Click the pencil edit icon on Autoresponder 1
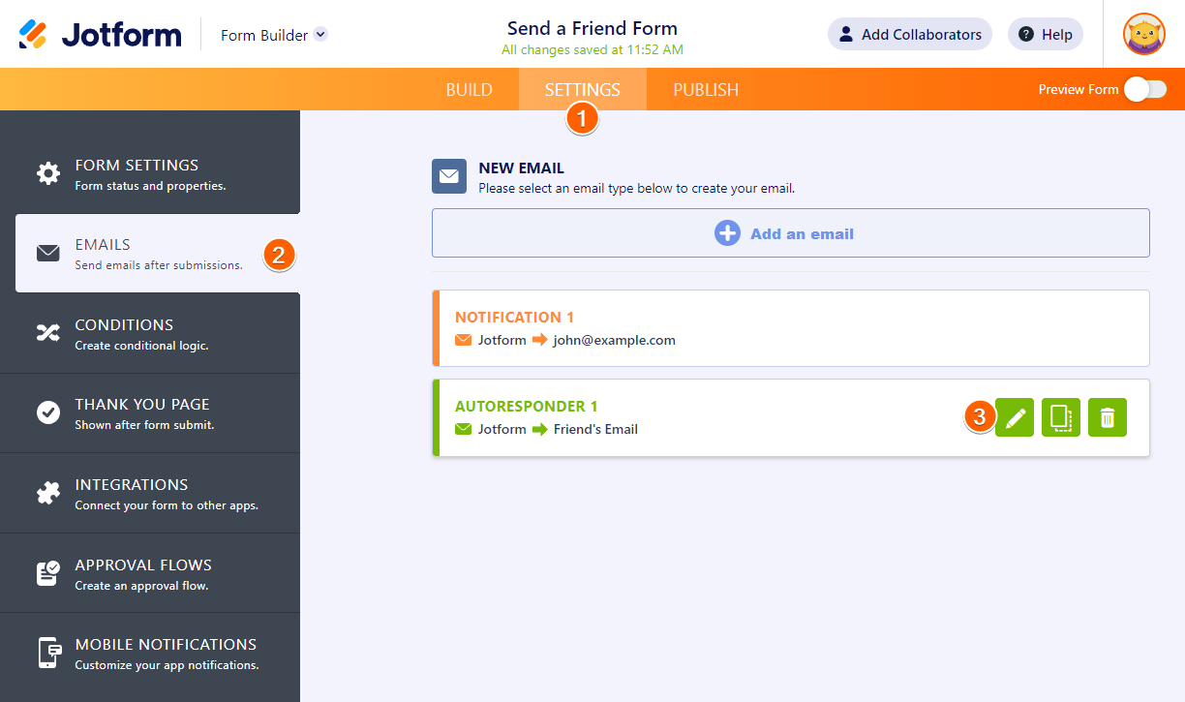 (1015, 417)
